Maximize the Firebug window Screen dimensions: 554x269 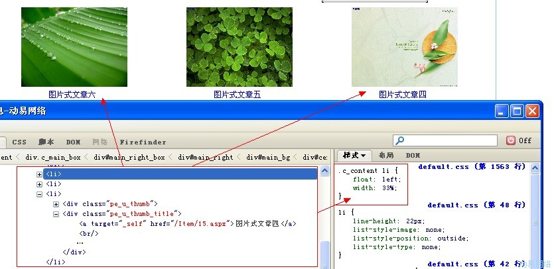[x=517, y=111]
